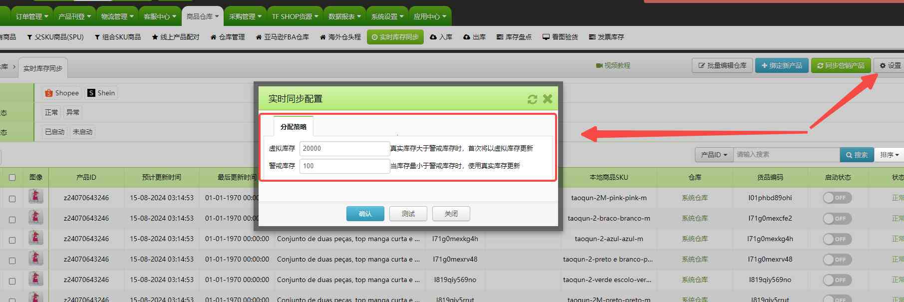The image size is (904, 302).
Task: Click 系统仓库 link in the I71g0mexcfe2 row
Action: [695, 218]
